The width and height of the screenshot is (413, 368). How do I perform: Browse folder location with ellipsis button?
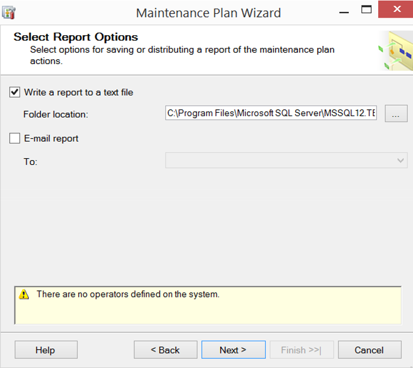(396, 113)
